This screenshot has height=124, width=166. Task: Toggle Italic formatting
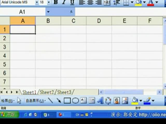point(64,3)
